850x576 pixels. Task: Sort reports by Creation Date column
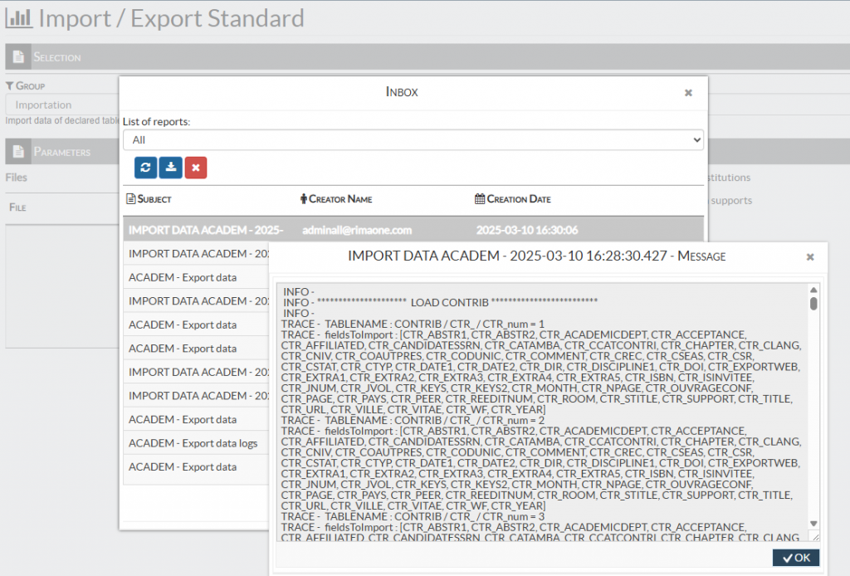(x=518, y=199)
